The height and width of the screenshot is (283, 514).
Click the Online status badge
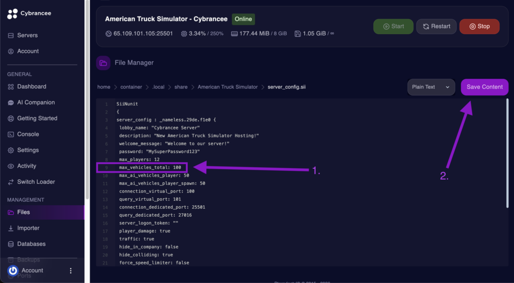[243, 19]
